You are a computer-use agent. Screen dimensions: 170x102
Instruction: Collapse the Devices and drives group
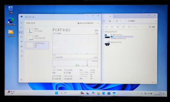104,32
